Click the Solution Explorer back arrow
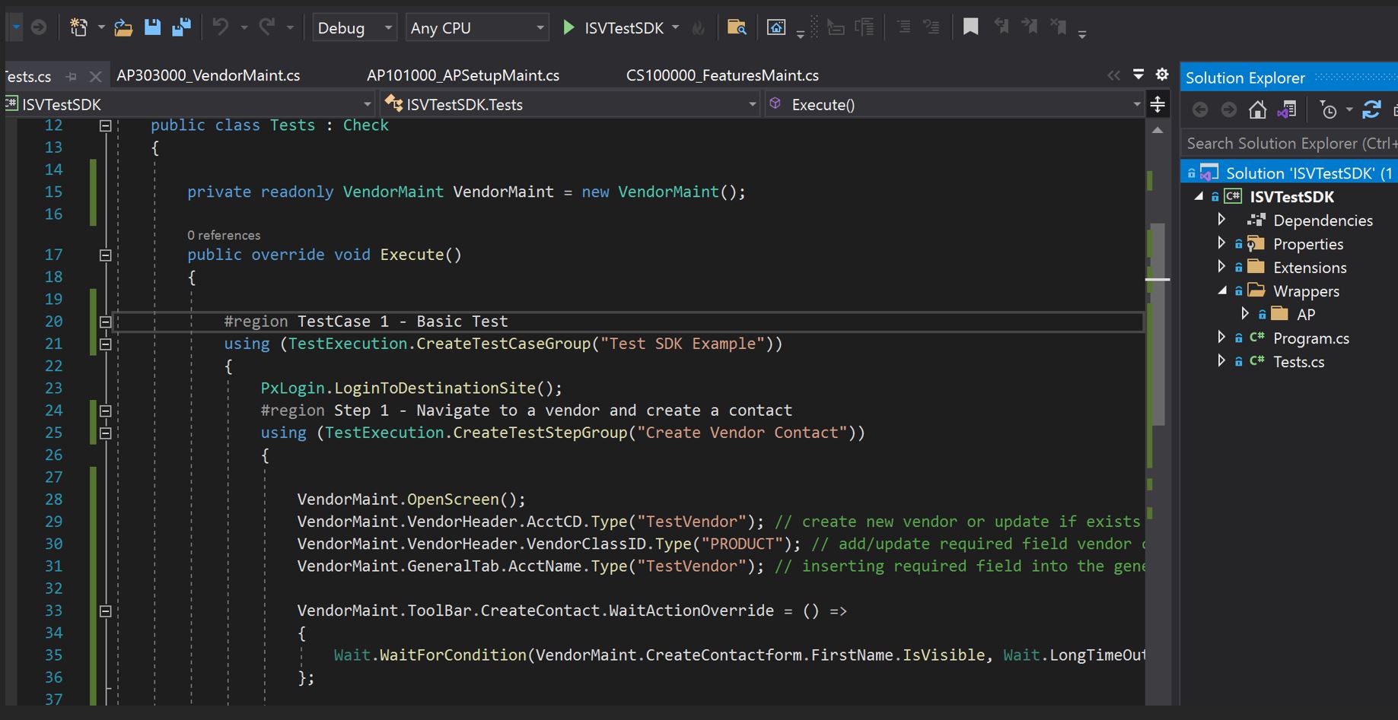This screenshot has height=720, width=1398. [x=1200, y=110]
